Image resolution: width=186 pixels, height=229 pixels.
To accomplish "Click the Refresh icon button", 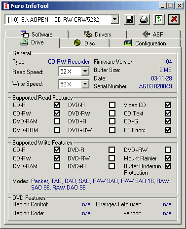I will point(159,19).
